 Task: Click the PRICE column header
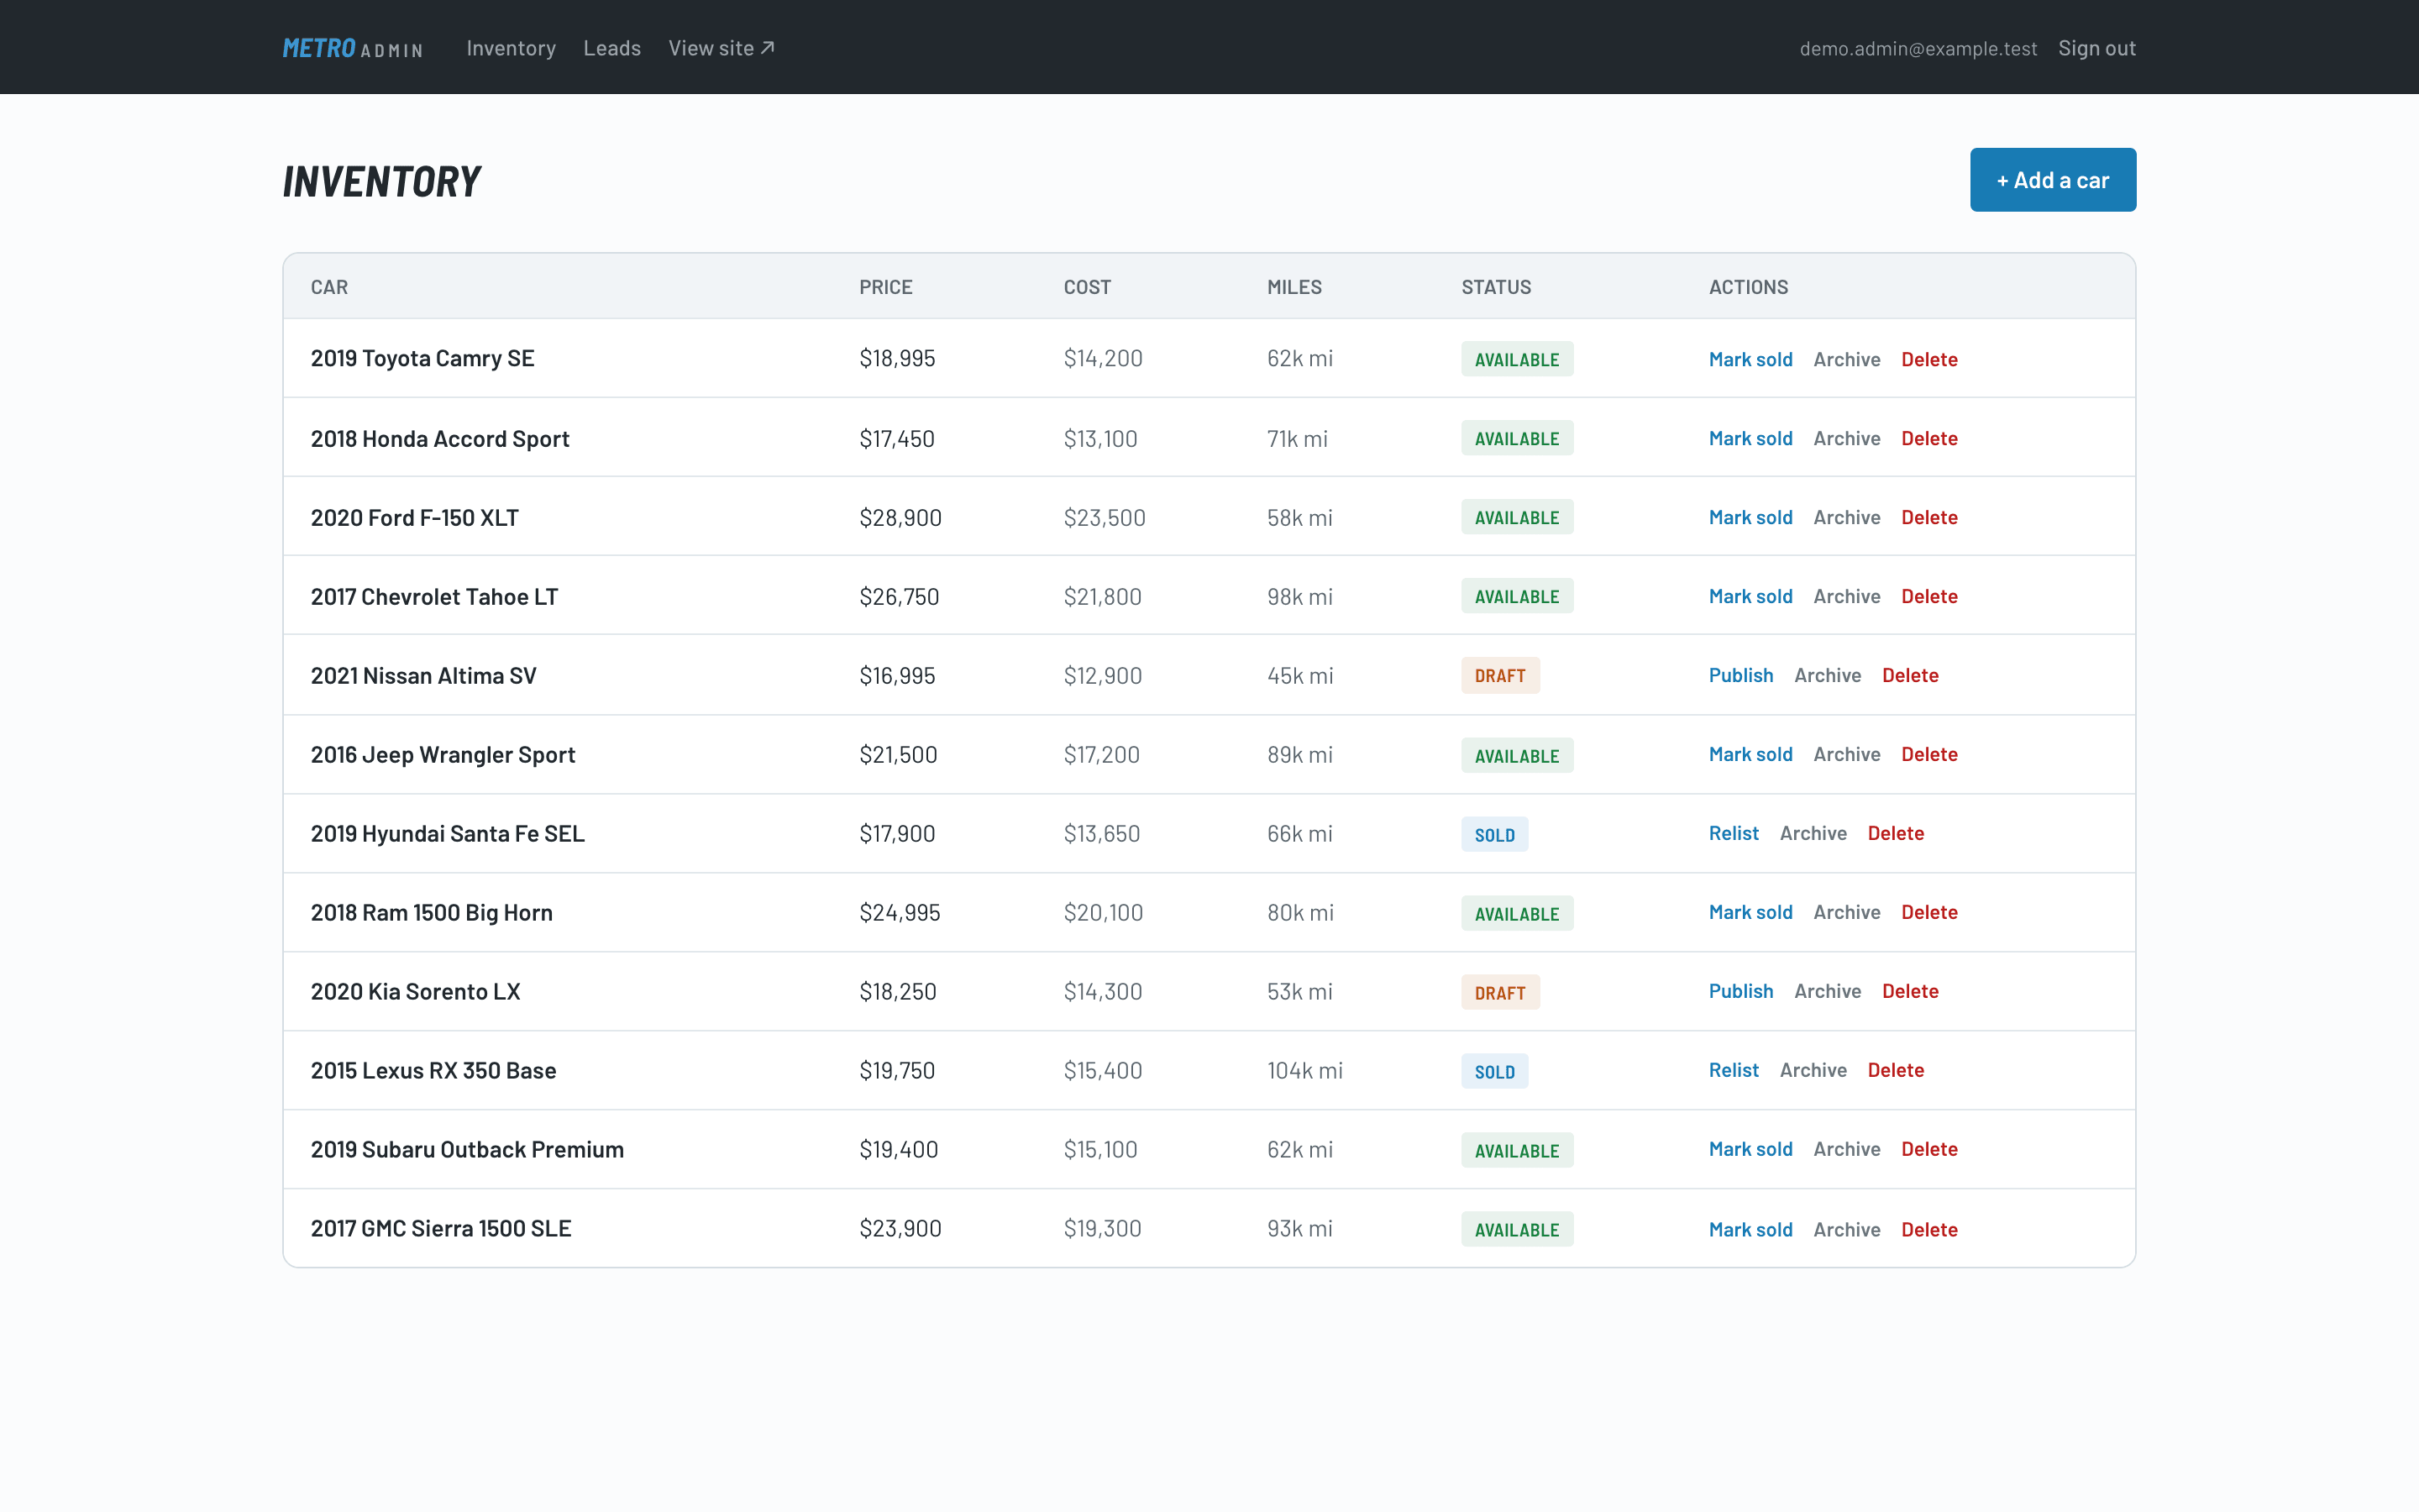point(885,287)
